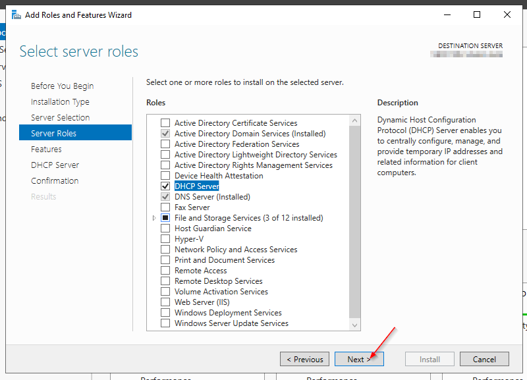
Task: Check Windows Deployment Services role
Action: click(165, 313)
